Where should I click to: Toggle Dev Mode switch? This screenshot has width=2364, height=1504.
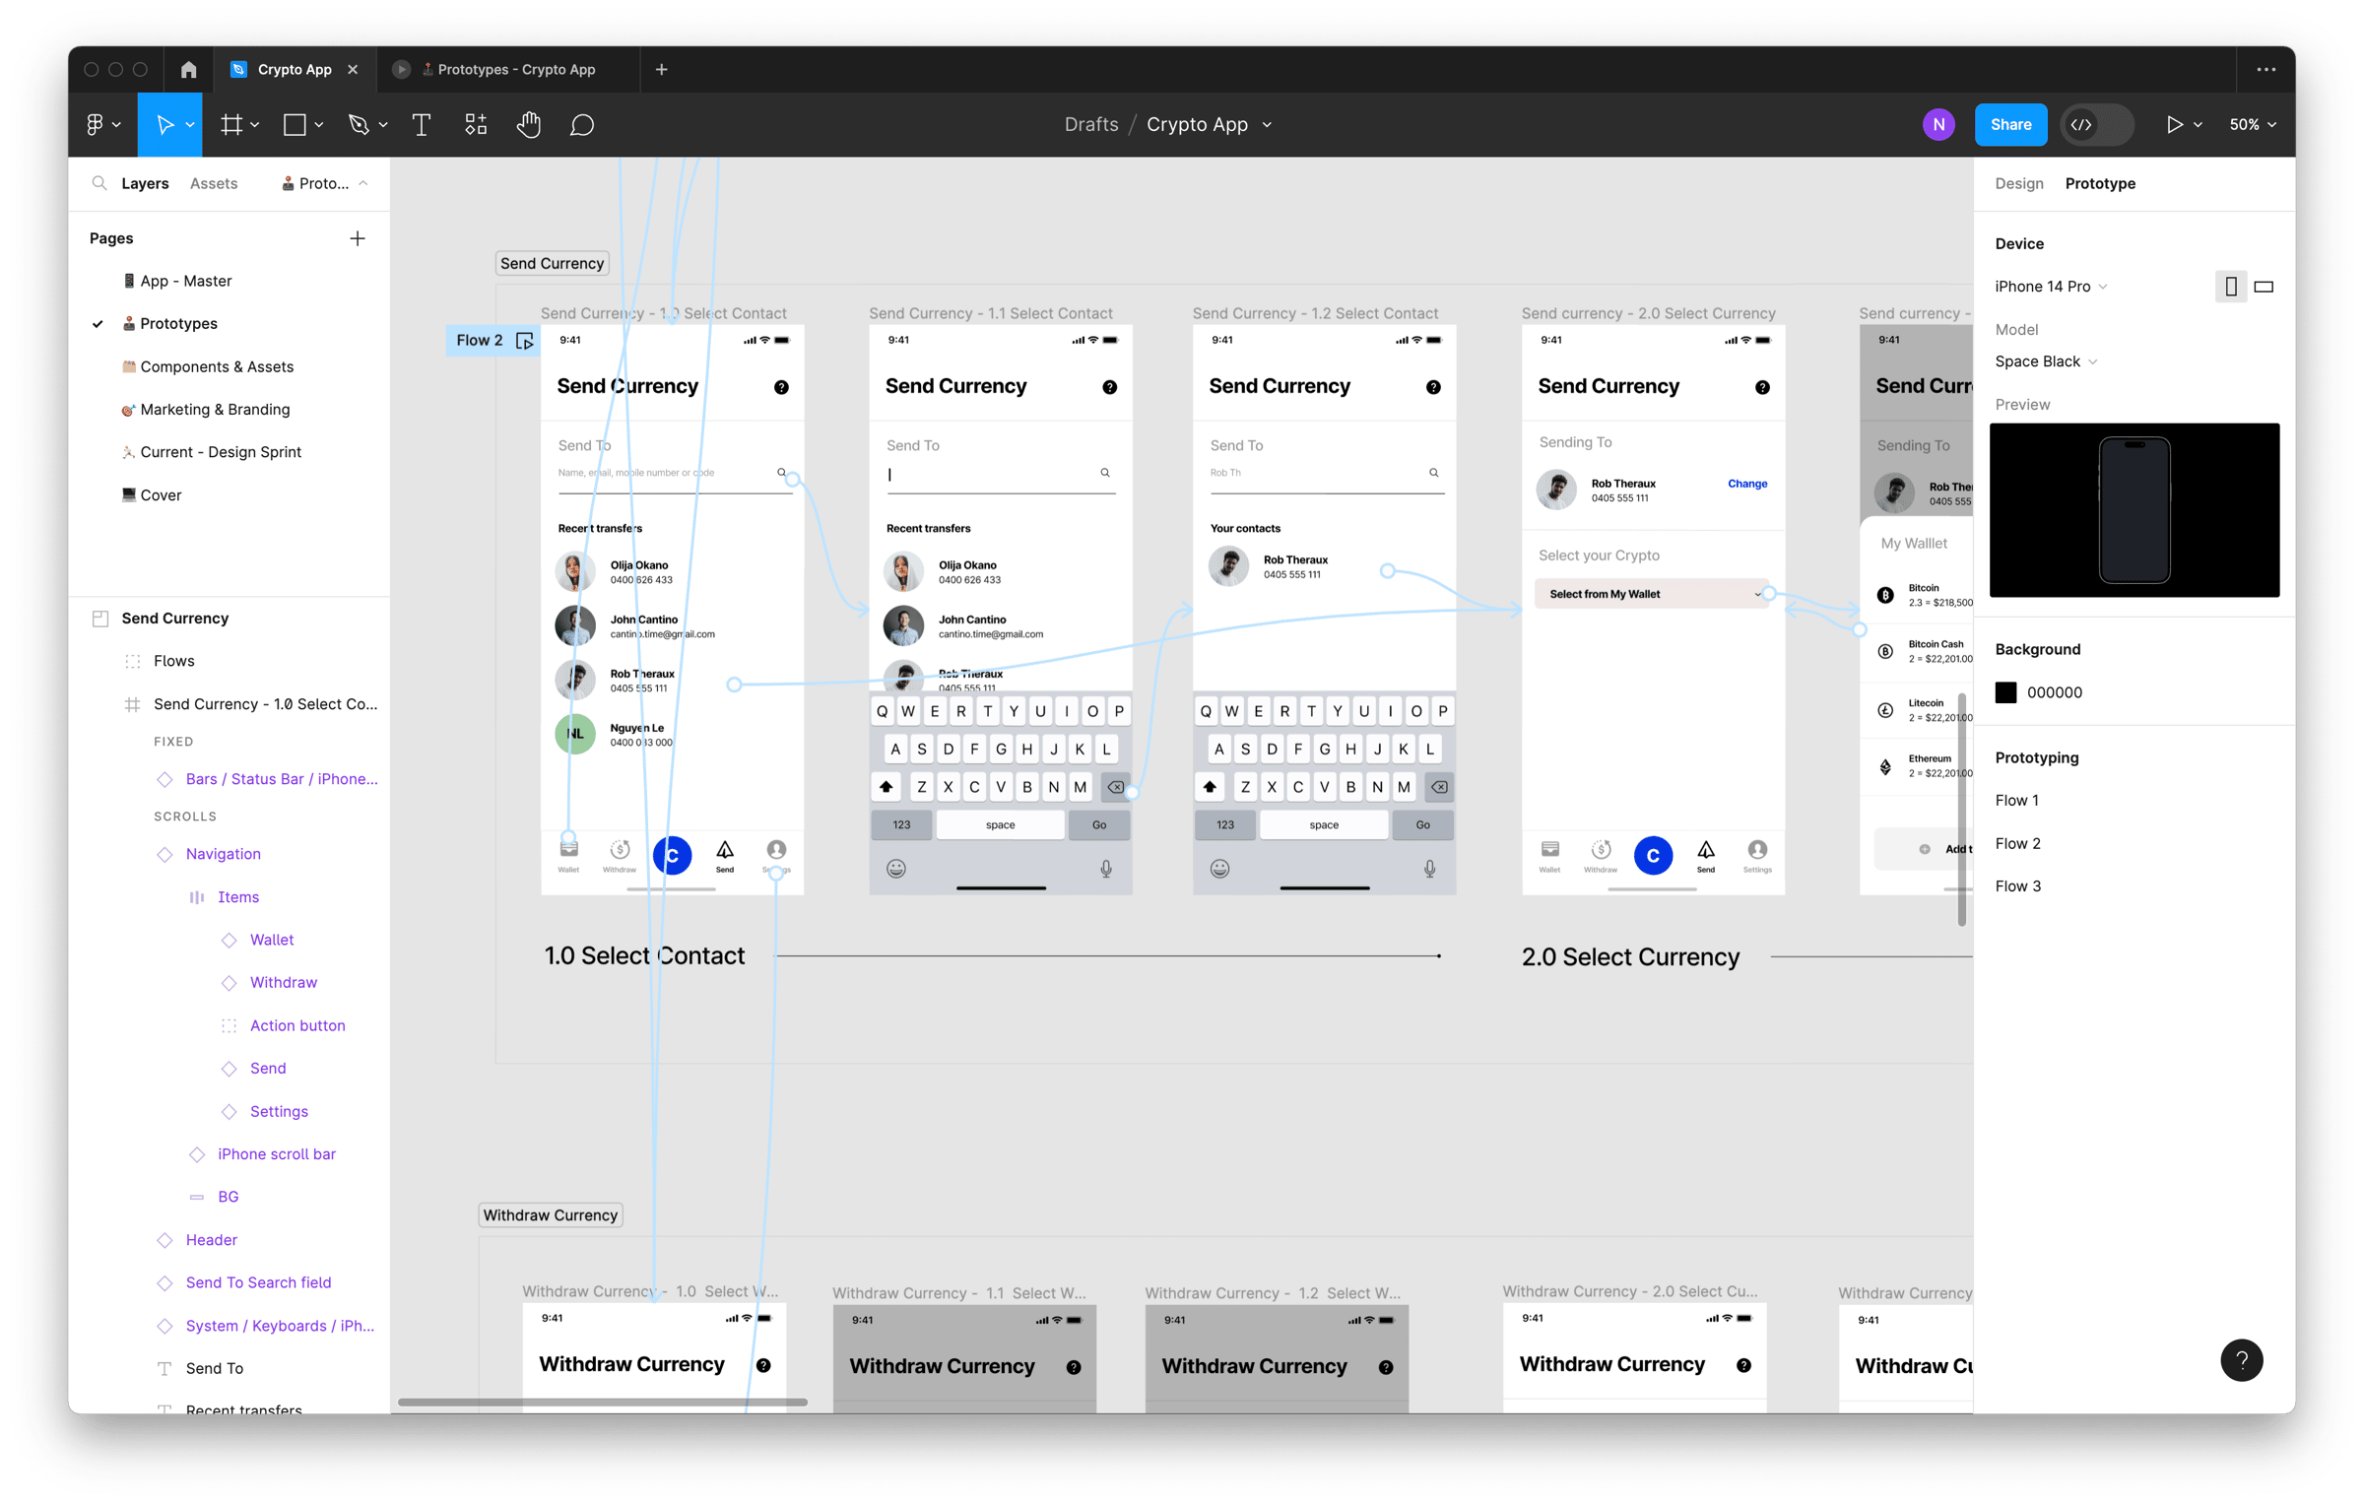tap(2097, 124)
